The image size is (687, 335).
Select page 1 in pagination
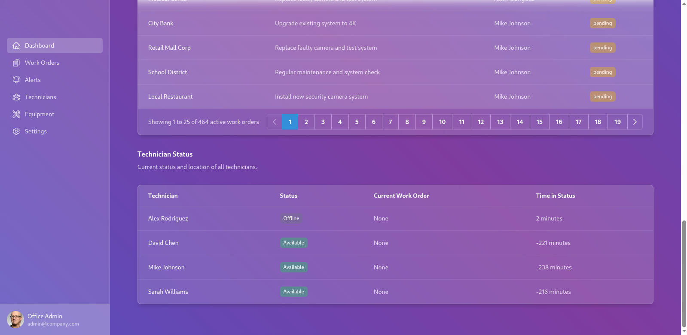[290, 122]
